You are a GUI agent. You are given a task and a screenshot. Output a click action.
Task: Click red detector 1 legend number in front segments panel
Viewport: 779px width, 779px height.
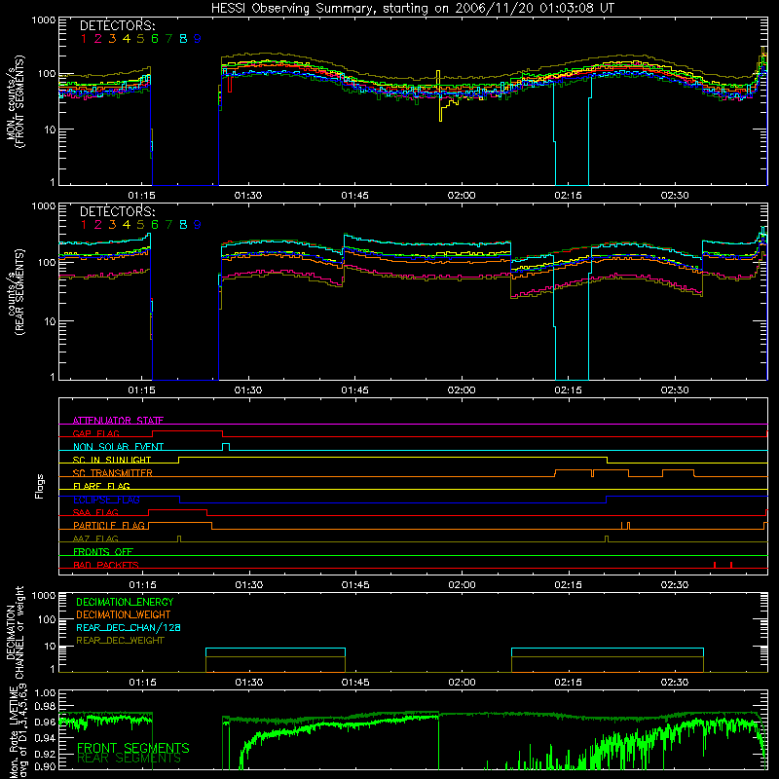[84, 39]
